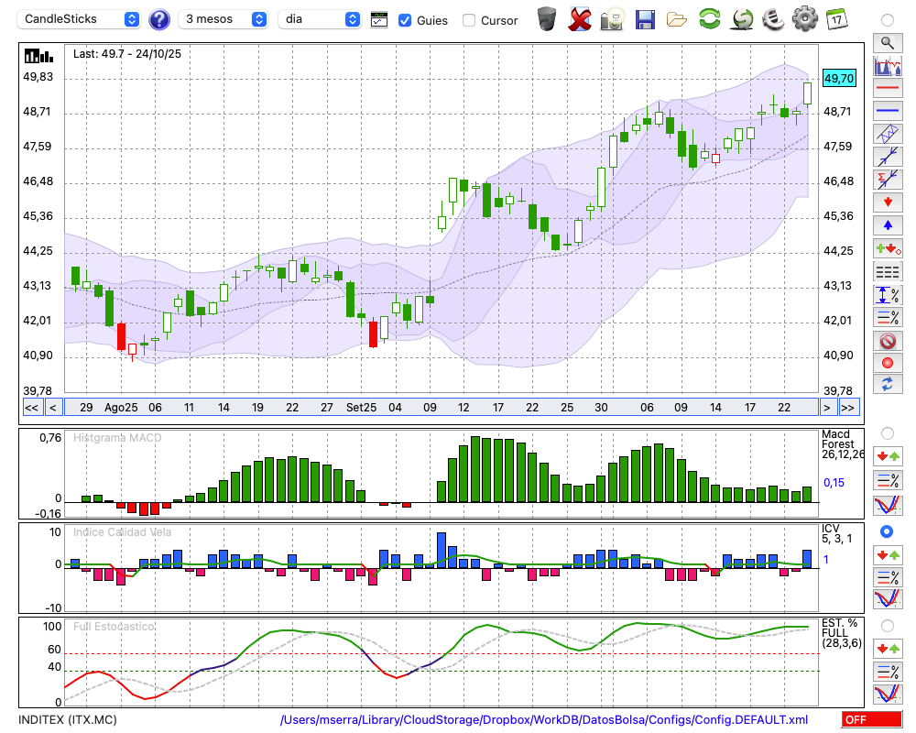This screenshot has width=916, height=733.
Task: Click the Config.DEFAULT.xml file path
Action: (x=544, y=720)
